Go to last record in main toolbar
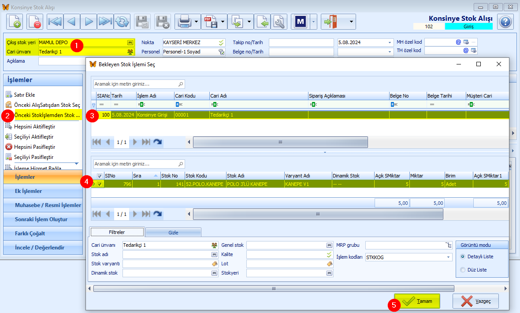This screenshot has height=313, width=520. pyautogui.click(x=105, y=22)
